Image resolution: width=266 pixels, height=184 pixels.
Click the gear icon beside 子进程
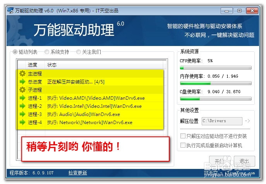coord(22,90)
